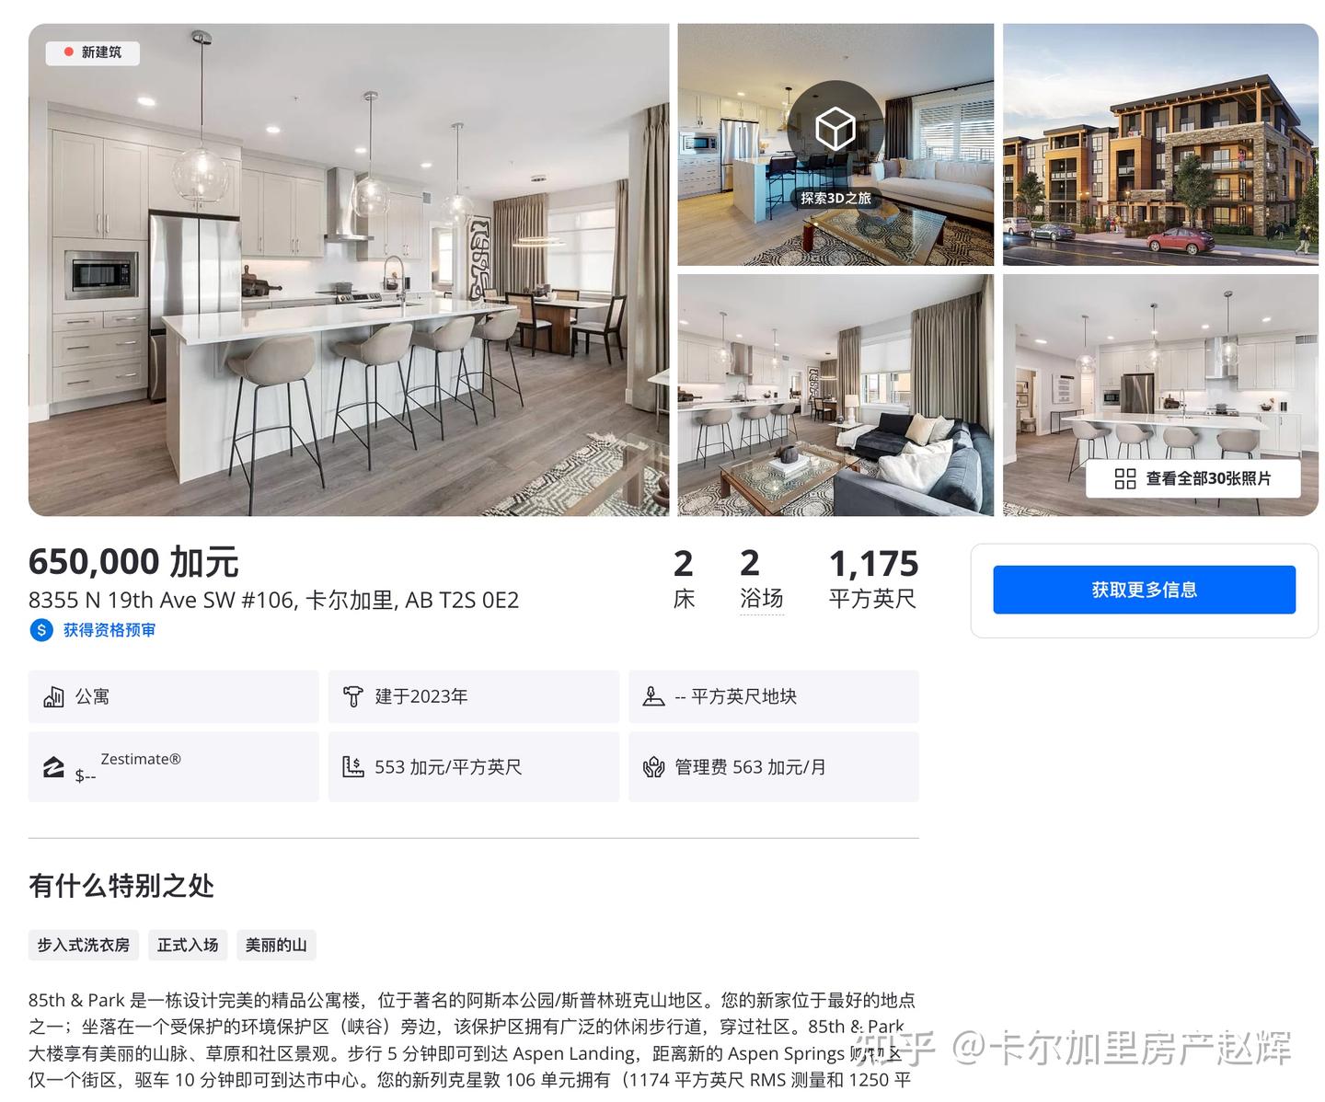Click the management fee hands icon
The height and width of the screenshot is (1102, 1325).
point(653,766)
